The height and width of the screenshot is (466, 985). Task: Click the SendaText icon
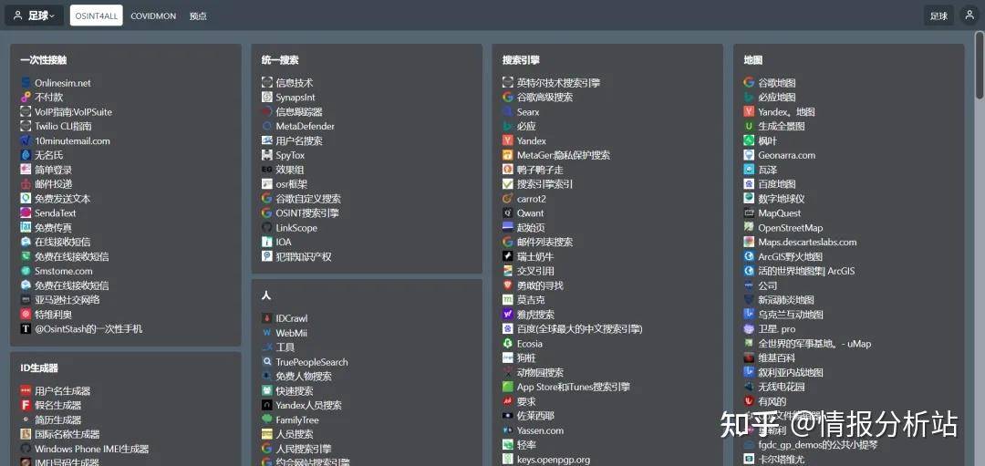tap(26, 212)
